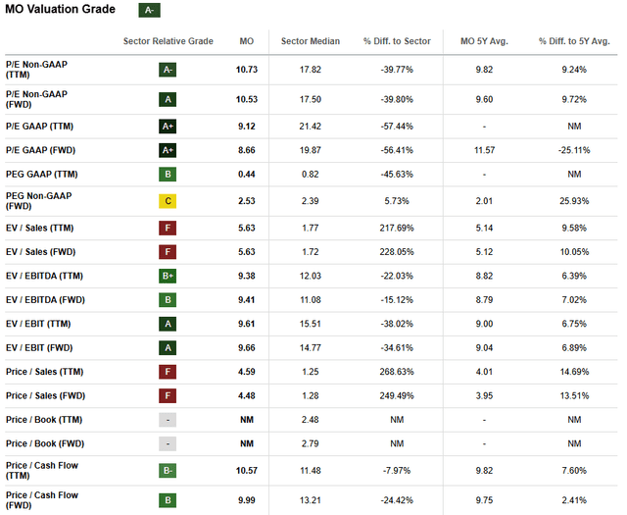The image size is (627, 515).
Task: Click the F grade badge for Price / Sales (FWD)
Action: click(169, 396)
